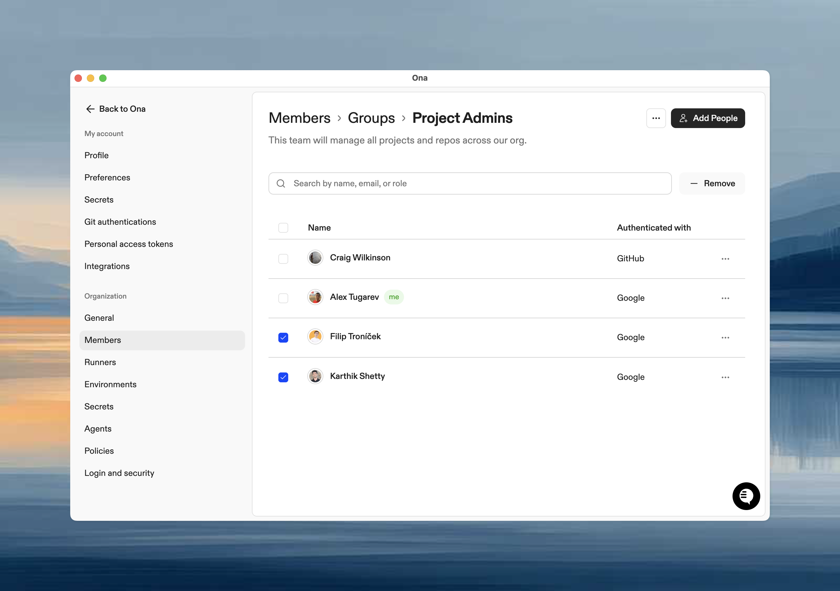Image resolution: width=840 pixels, height=591 pixels.
Task: Open the row actions dropdown for Filip Troníček
Action: pyautogui.click(x=725, y=338)
